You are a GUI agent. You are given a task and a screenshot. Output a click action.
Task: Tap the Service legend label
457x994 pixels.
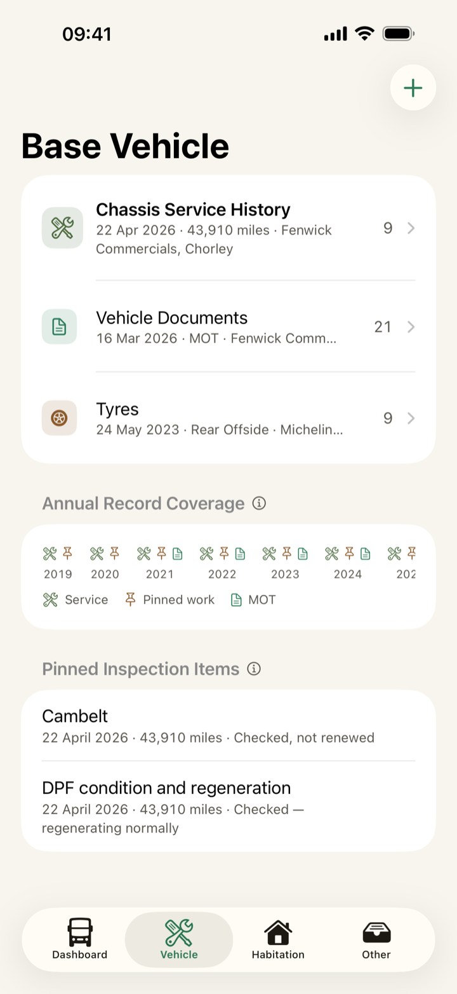pos(86,599)
